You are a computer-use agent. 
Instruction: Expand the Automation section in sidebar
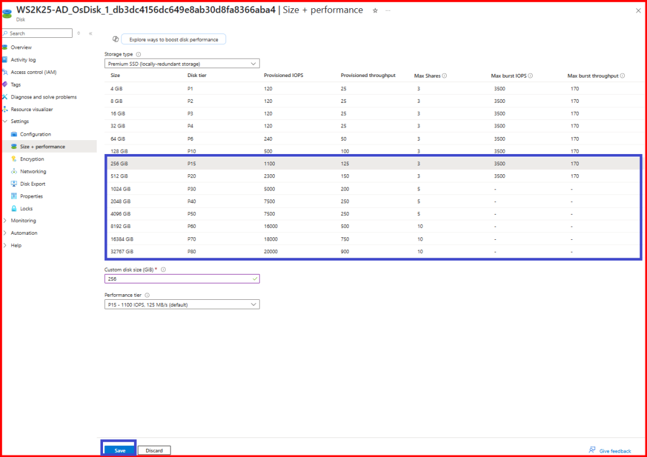[5, 233]
